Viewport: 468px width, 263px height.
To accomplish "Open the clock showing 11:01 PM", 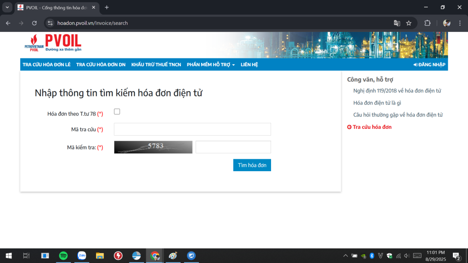I will click(x=436, y=256).
